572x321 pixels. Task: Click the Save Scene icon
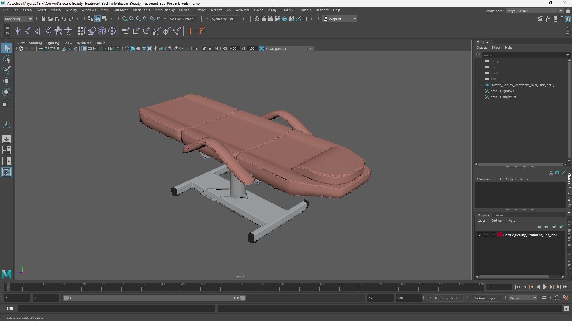[x=57, y=19]
